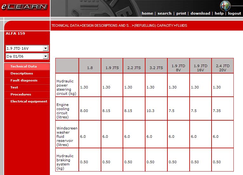
Task: Click the 6.0 washer fluid value for 1.8
Action: coord(83,136)
